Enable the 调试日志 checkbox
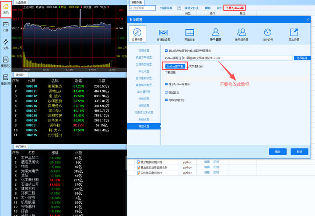315x216 pixels. (166, 92)
